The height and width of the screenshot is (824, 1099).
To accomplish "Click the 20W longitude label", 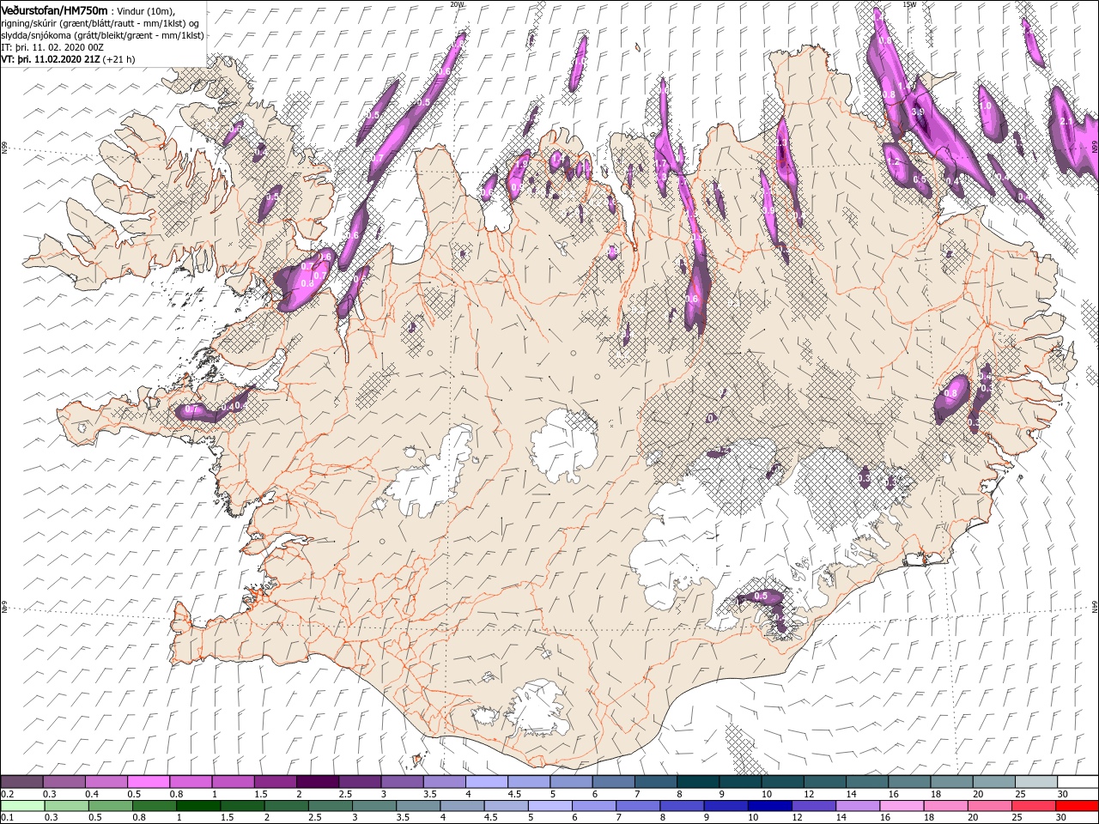I will (457, 3).
